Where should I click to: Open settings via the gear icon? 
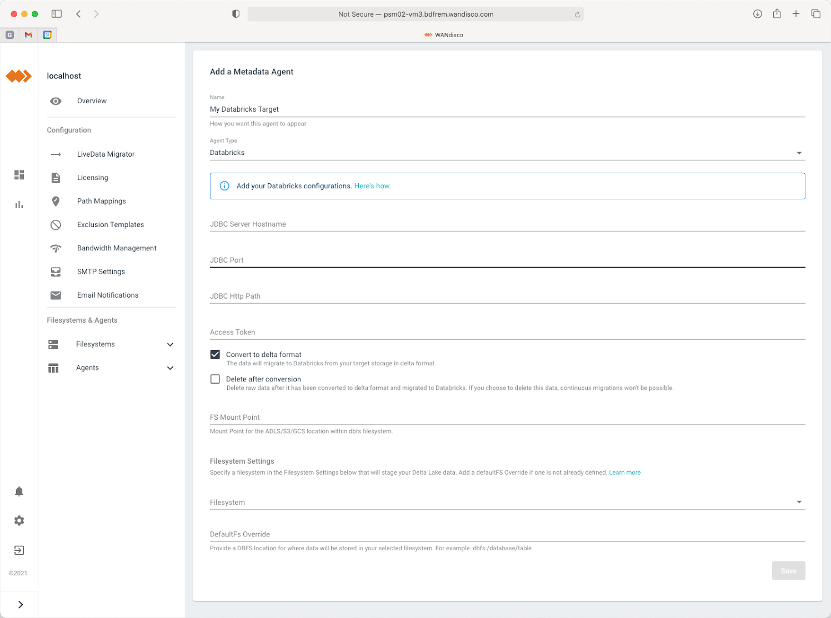pos(19,521)
